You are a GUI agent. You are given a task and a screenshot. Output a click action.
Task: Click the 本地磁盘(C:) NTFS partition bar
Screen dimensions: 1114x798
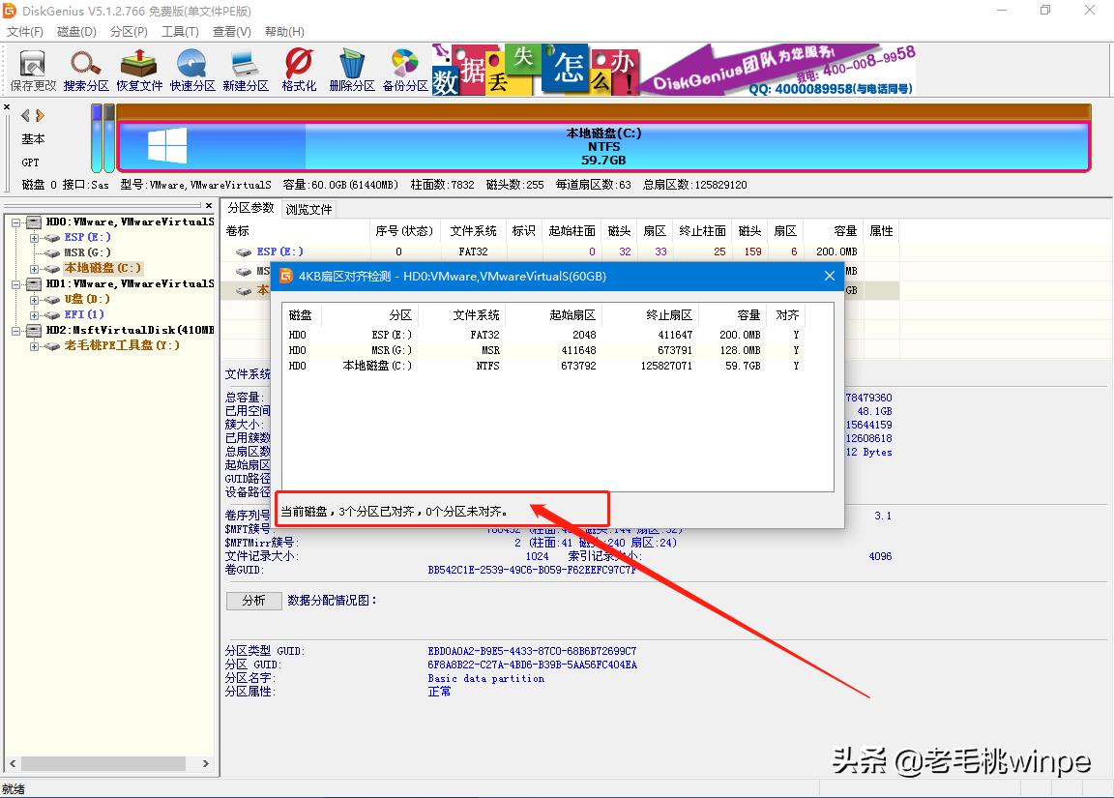pos(603,146)
